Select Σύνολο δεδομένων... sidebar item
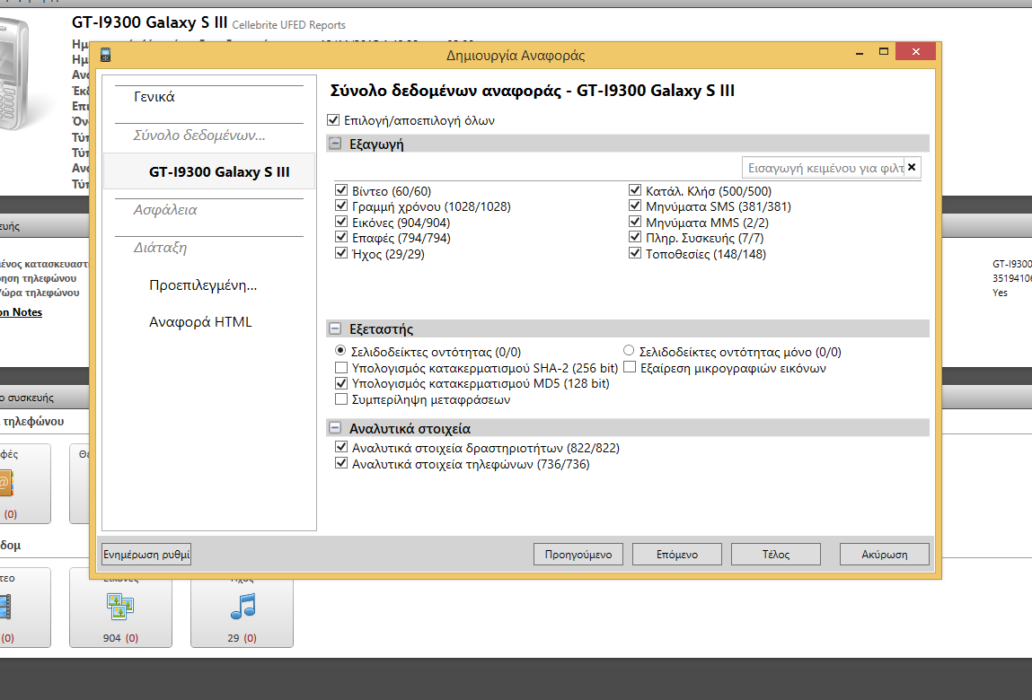 [199, 135]
